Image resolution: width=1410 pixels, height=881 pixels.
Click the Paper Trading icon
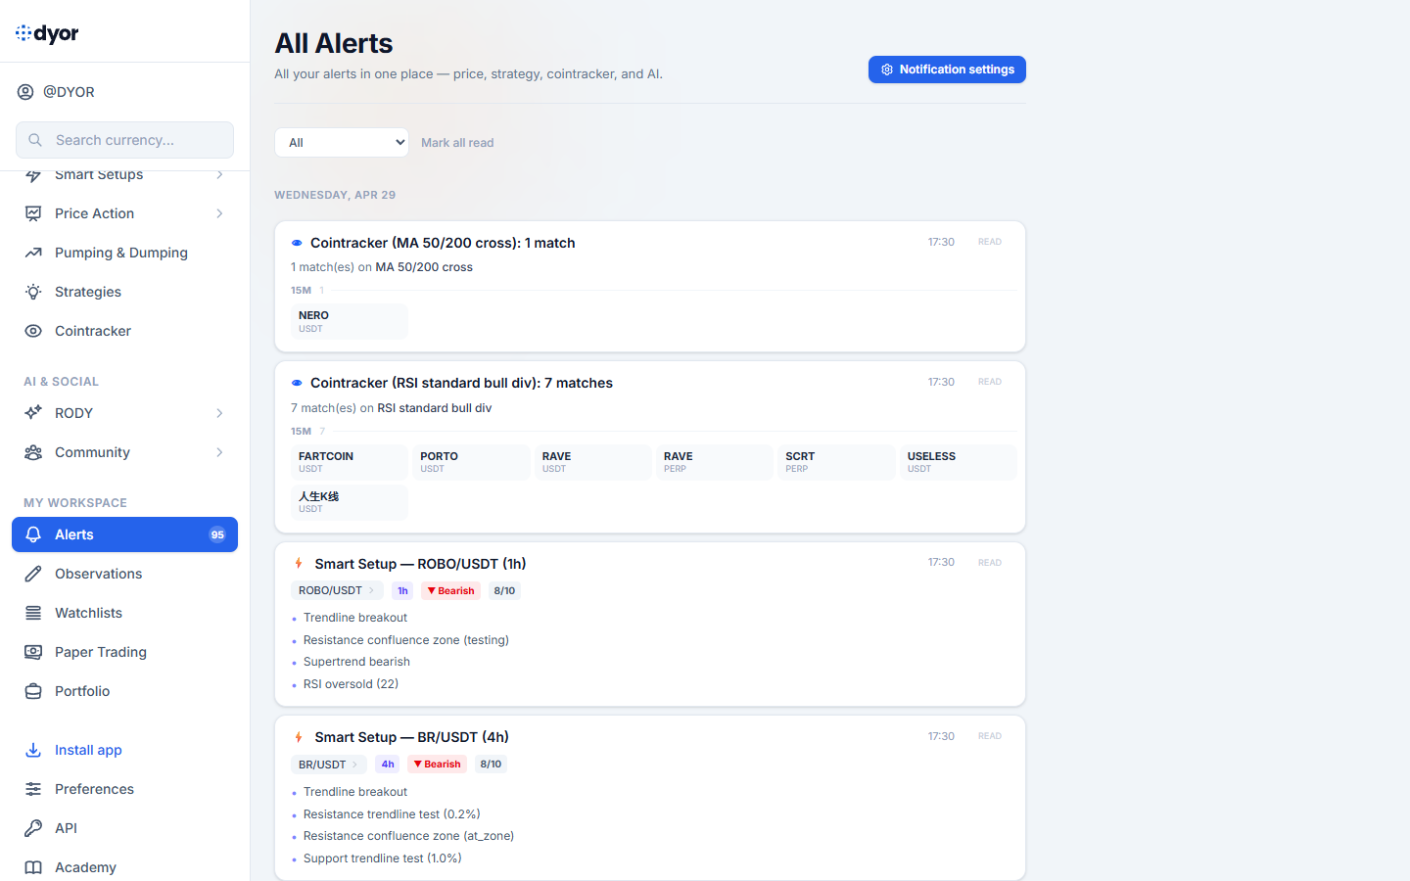pyautogui.click(x=33, y=652)
